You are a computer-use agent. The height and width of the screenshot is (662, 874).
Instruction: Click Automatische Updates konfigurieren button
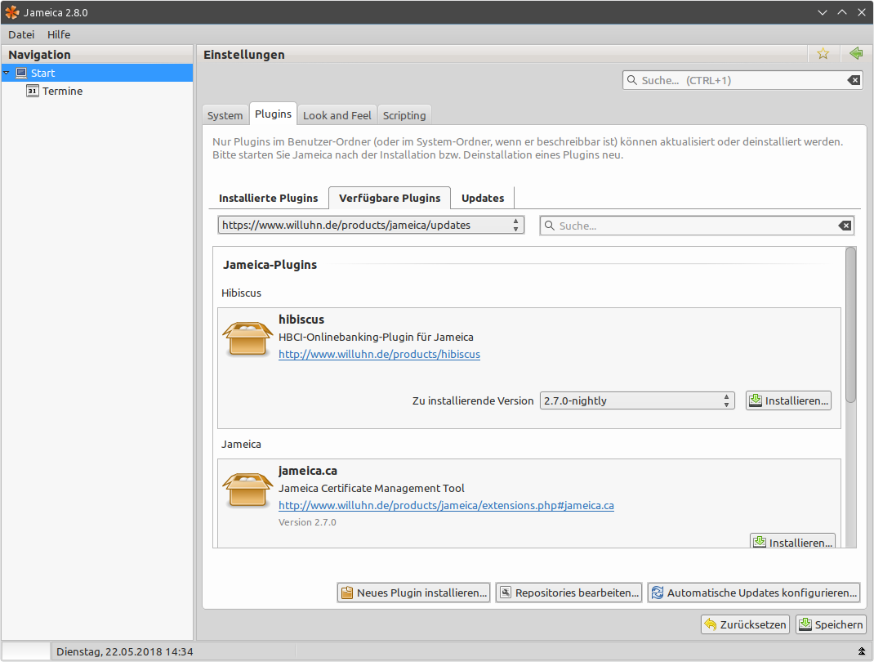(x=754, y=593)
